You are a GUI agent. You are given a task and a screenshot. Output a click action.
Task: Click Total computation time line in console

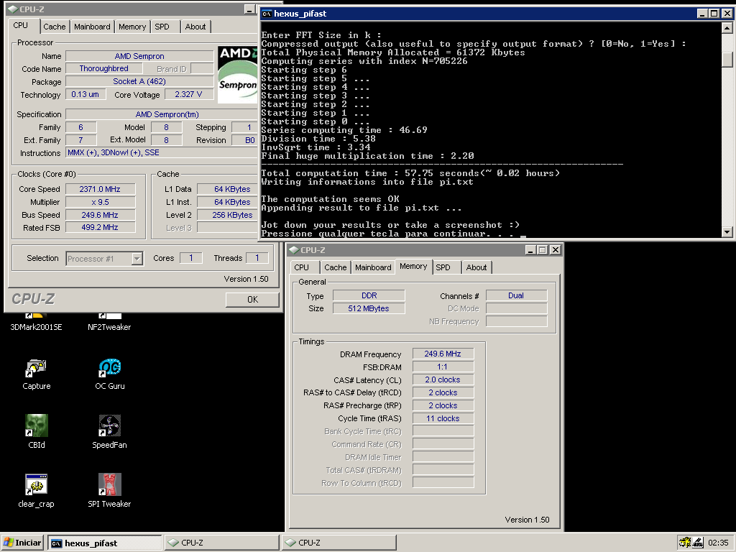(x=410, y=173)
